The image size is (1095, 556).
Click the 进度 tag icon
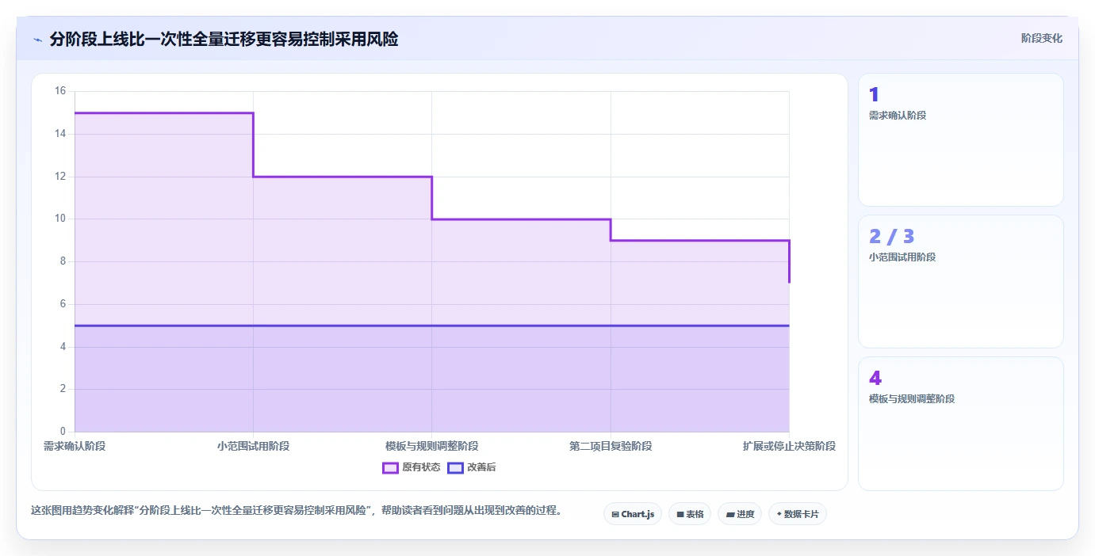pyautogui.click(x=730, y=515)
